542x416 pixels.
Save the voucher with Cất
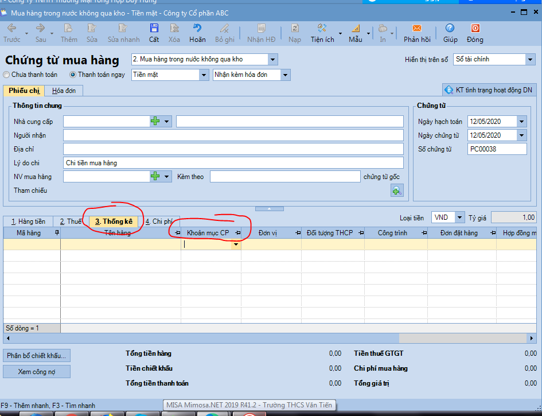tap(154, 33)
